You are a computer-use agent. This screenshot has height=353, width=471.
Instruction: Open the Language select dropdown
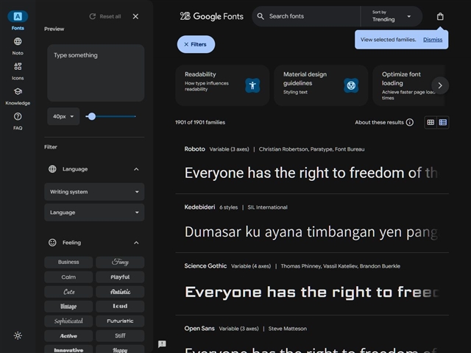pos(94,213)
